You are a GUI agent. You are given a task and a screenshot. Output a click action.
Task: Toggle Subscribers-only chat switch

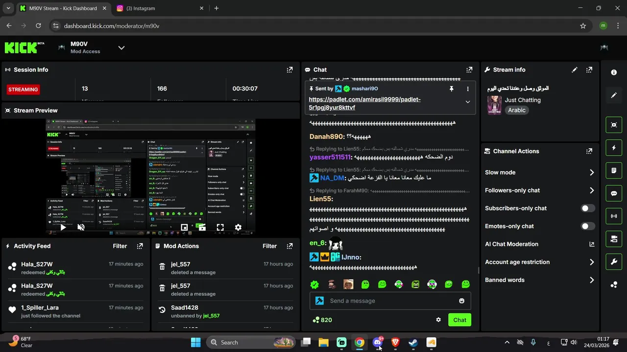click(x=588, y=208)
